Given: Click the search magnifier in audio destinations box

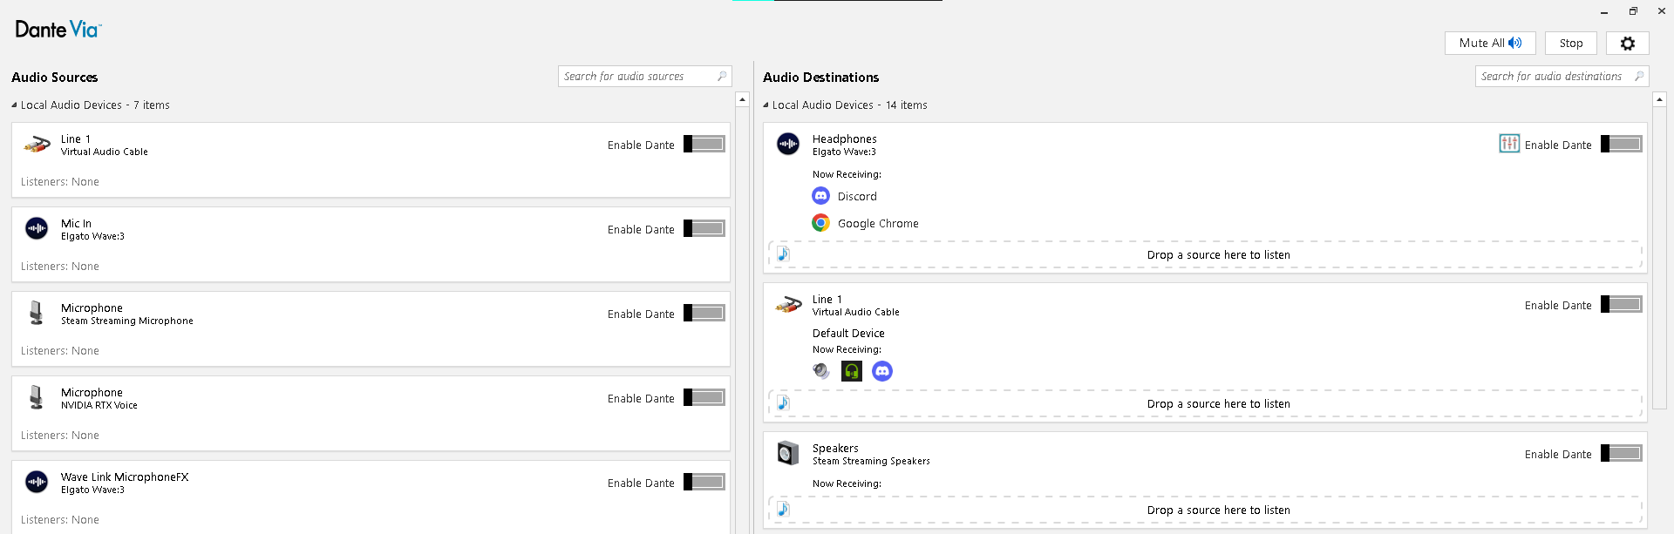Looking at the screenshot, I should pyautogui.click(x=1639, y=77).
